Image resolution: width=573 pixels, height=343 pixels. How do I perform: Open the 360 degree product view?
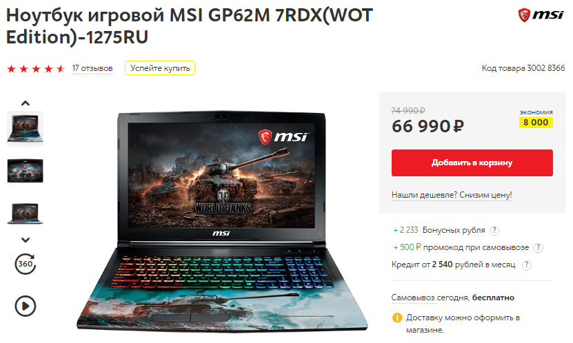(26, 264)
